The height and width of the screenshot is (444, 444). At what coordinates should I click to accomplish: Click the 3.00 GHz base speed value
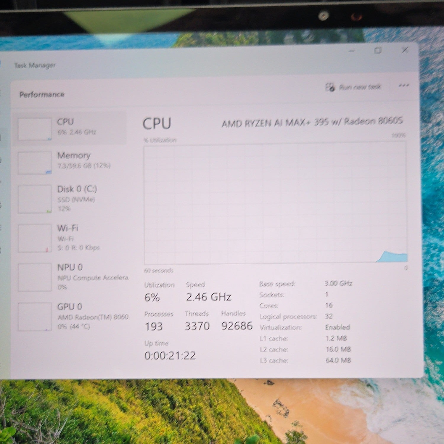[x=338, y=283]
